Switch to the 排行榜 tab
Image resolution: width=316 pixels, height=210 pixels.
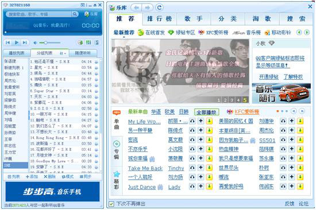159,19
